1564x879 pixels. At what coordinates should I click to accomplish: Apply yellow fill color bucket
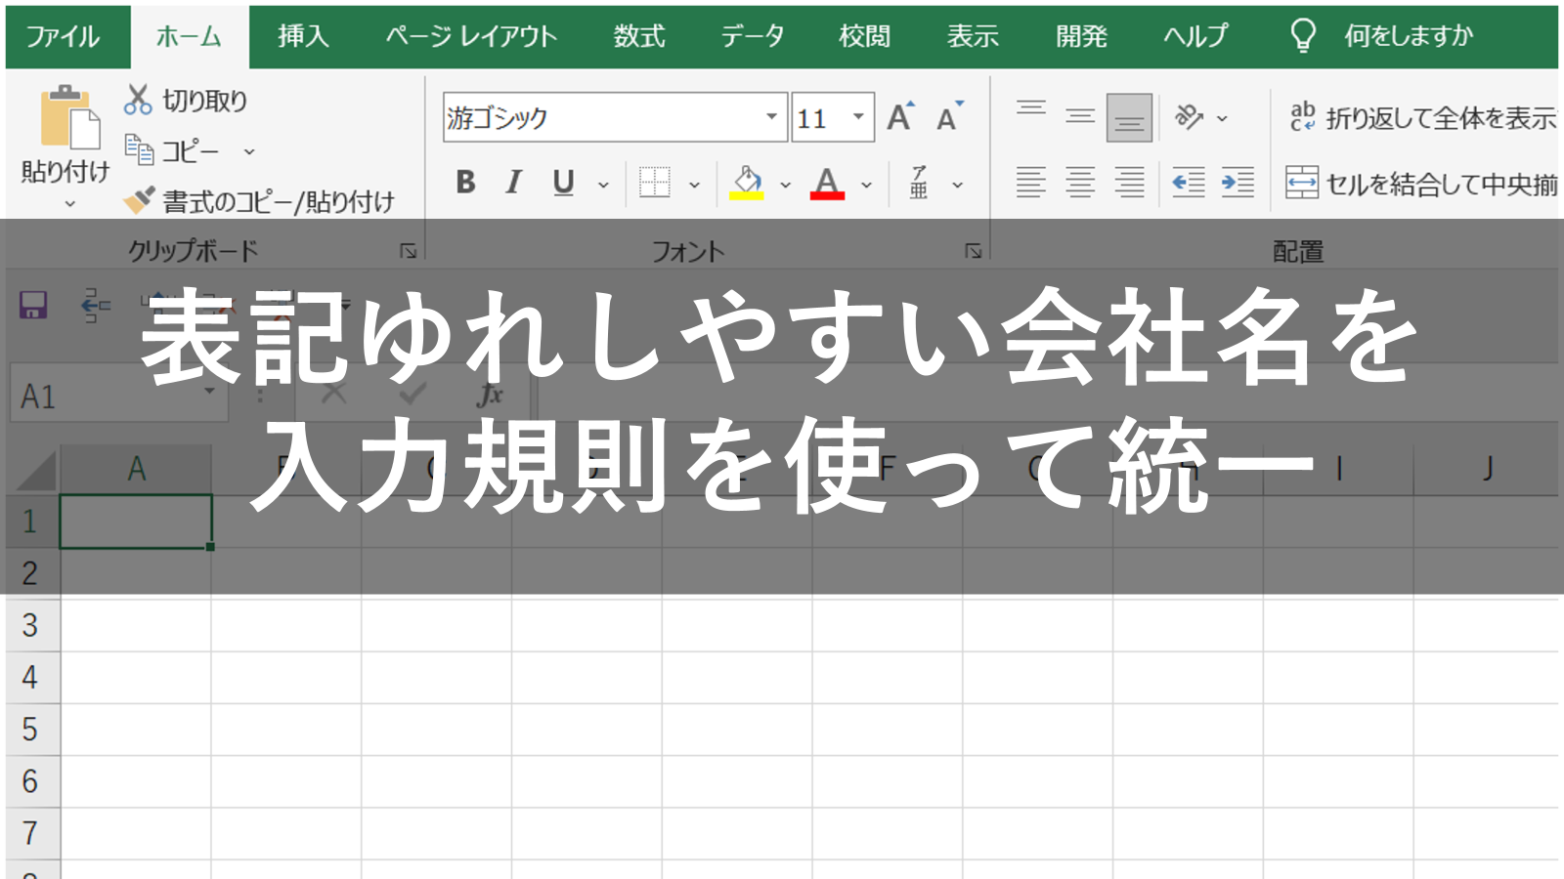[x=747, y=183]
